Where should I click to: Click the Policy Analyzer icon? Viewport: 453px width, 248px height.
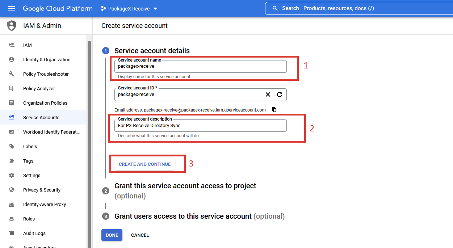point(12,89)
